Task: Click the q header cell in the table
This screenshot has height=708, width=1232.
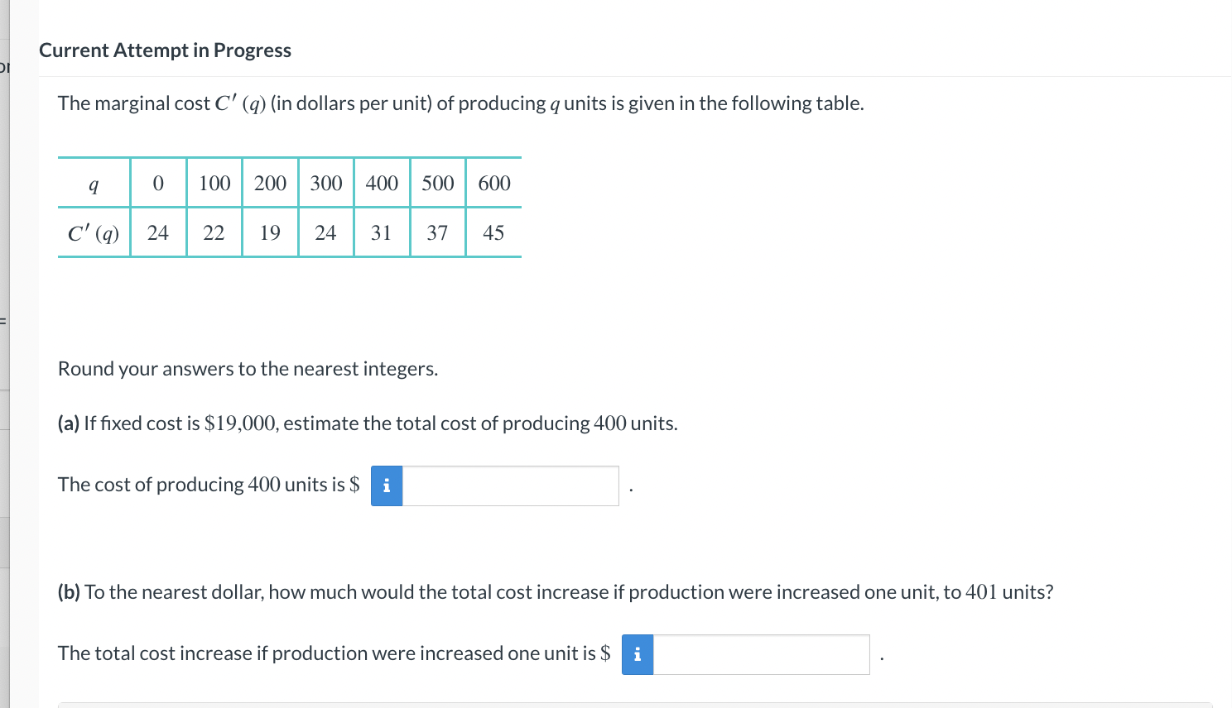Action: (x=94, y=183)
